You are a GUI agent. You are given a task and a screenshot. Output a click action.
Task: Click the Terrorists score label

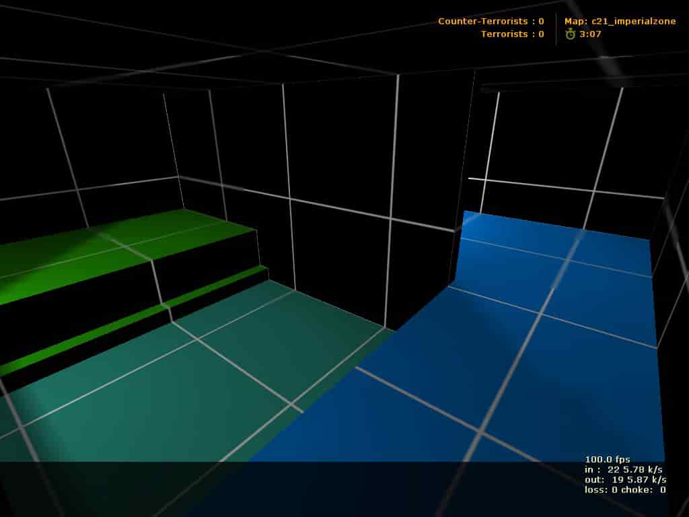pos(512,34)
